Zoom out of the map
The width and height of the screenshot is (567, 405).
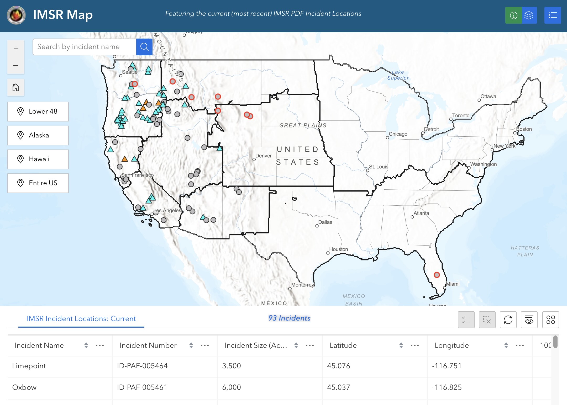point(16,65)
